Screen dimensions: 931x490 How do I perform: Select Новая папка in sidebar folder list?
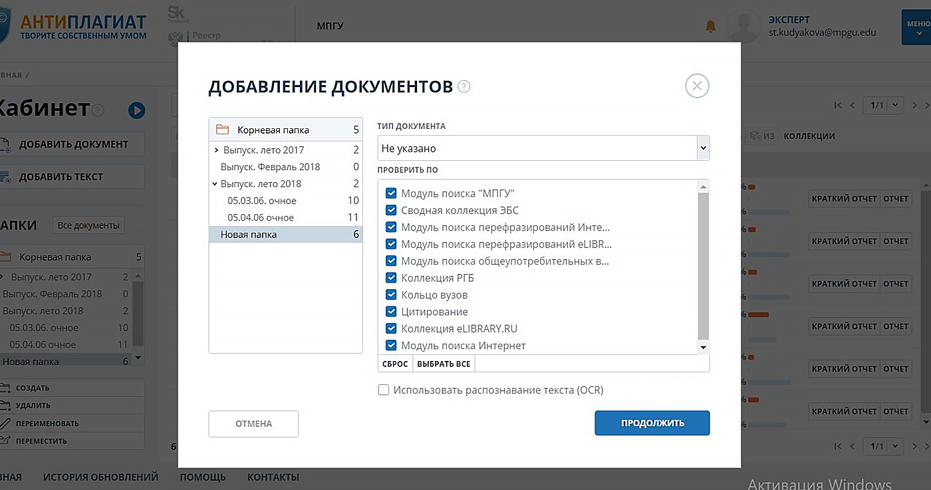tap(66, 362)
